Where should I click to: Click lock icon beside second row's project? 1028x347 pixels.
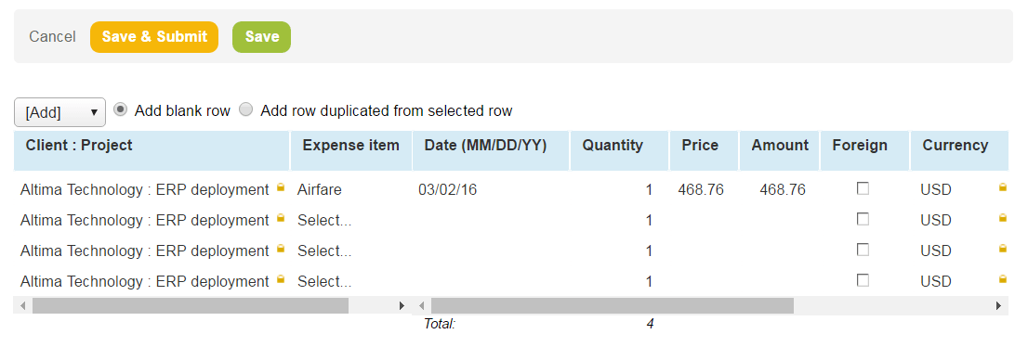[281, 219]
